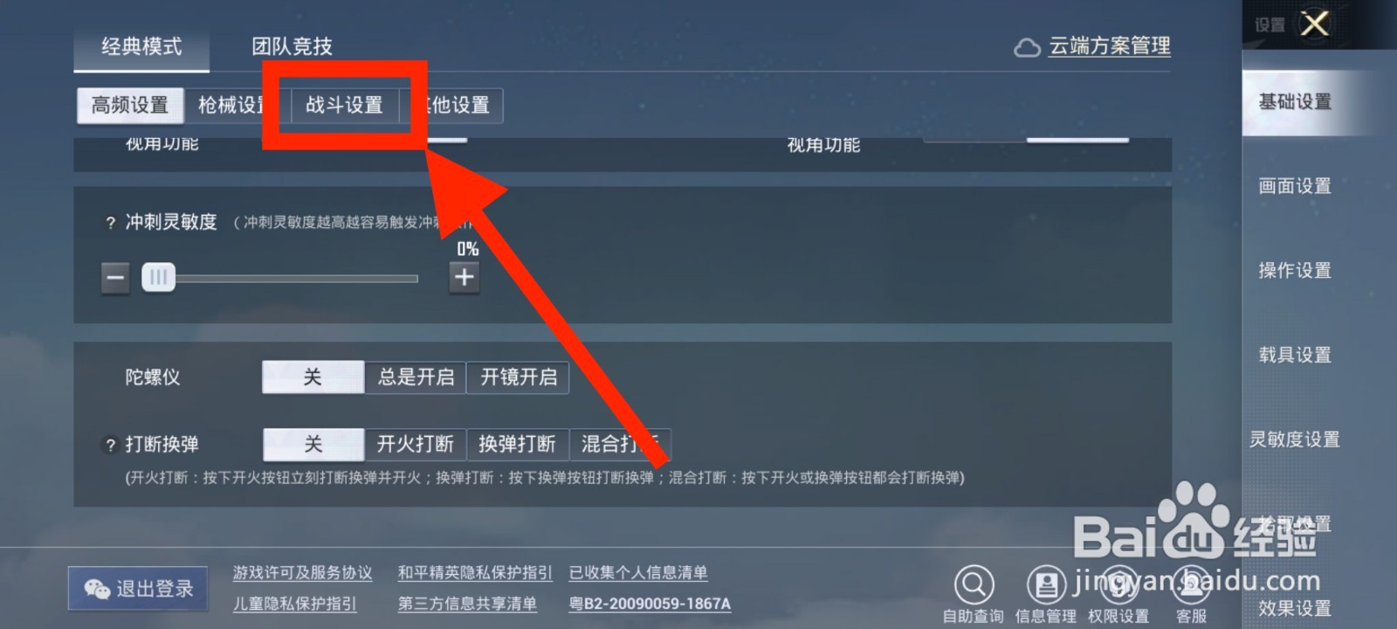Decrease sprint sensitivity with minus button
The width and height of the screenshot is (1397, 629).
[x=115, y=278]
